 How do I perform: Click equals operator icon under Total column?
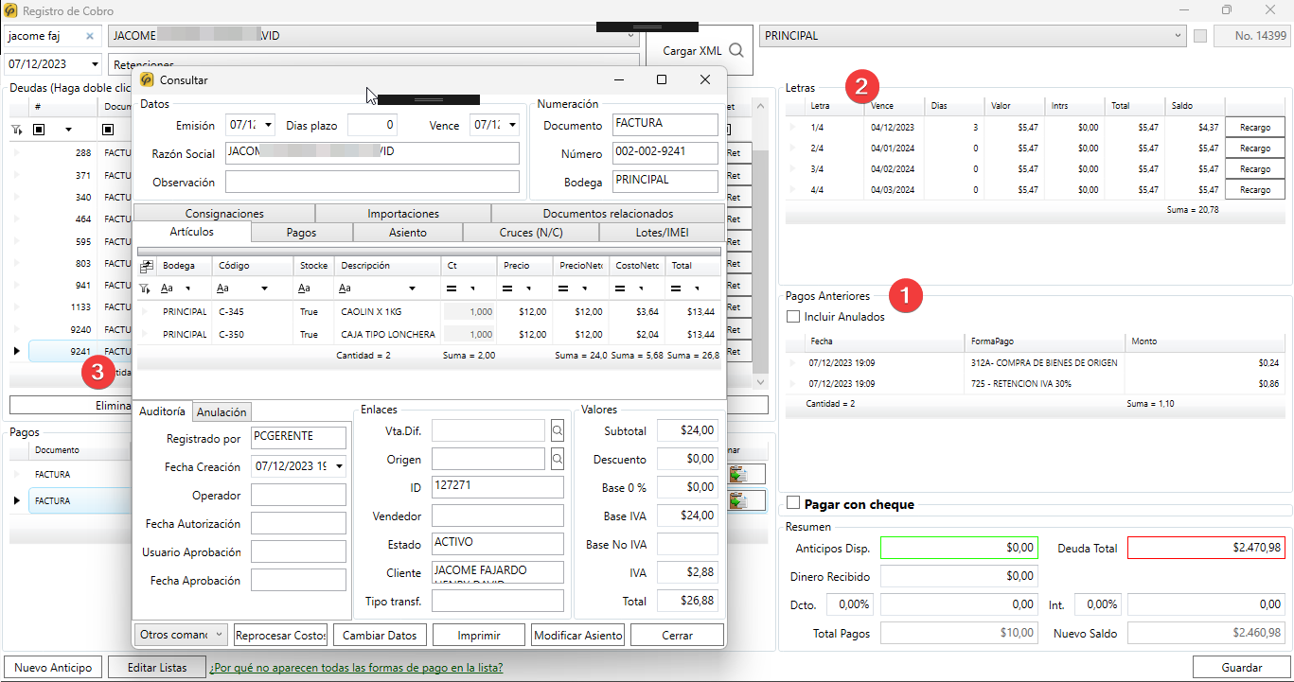678,288
